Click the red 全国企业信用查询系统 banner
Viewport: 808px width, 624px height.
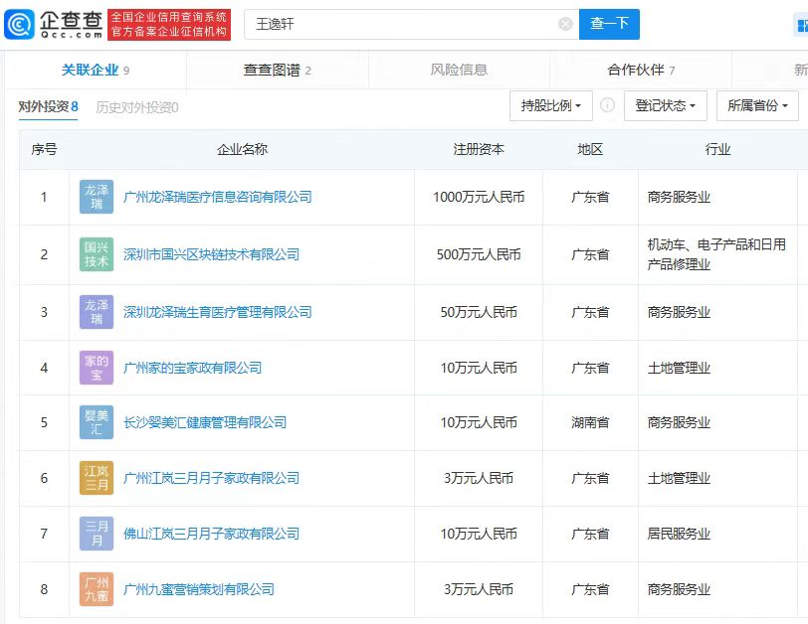(169, 24)
